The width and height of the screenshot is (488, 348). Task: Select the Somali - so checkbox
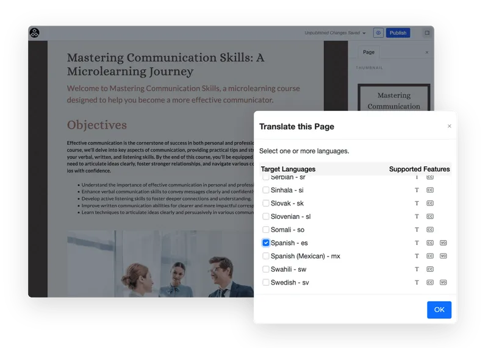click(266, 230)
